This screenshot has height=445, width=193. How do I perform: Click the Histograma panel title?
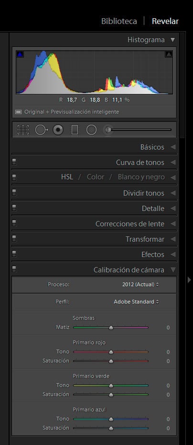tap(146, 40)
